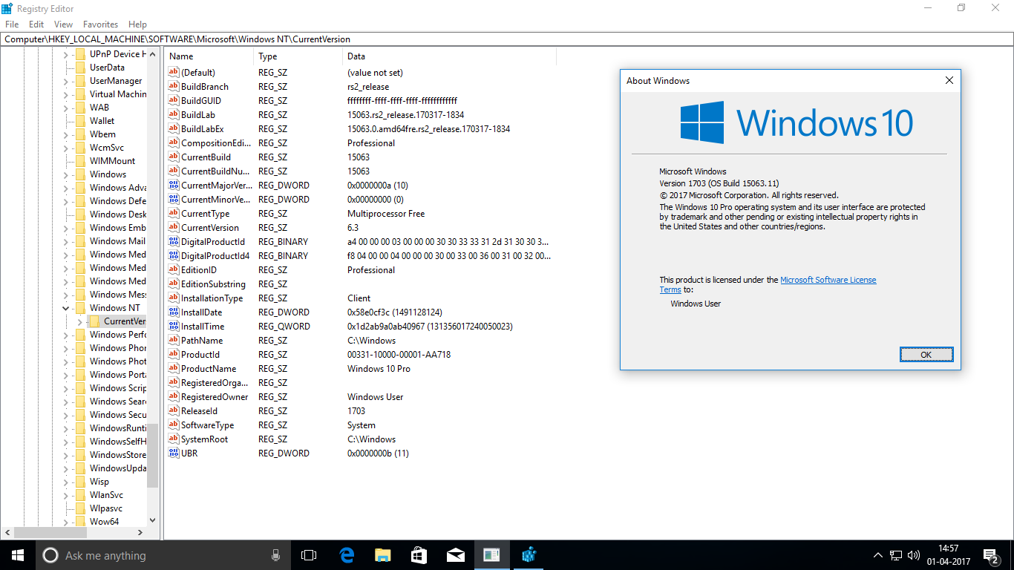
Task: Select the WIMMount key in tree
Action: point(112,161)
